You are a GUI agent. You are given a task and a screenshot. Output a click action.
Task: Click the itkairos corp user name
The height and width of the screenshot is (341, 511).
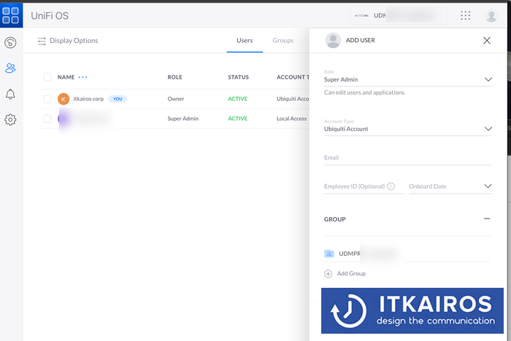click(x=88, y=99)
